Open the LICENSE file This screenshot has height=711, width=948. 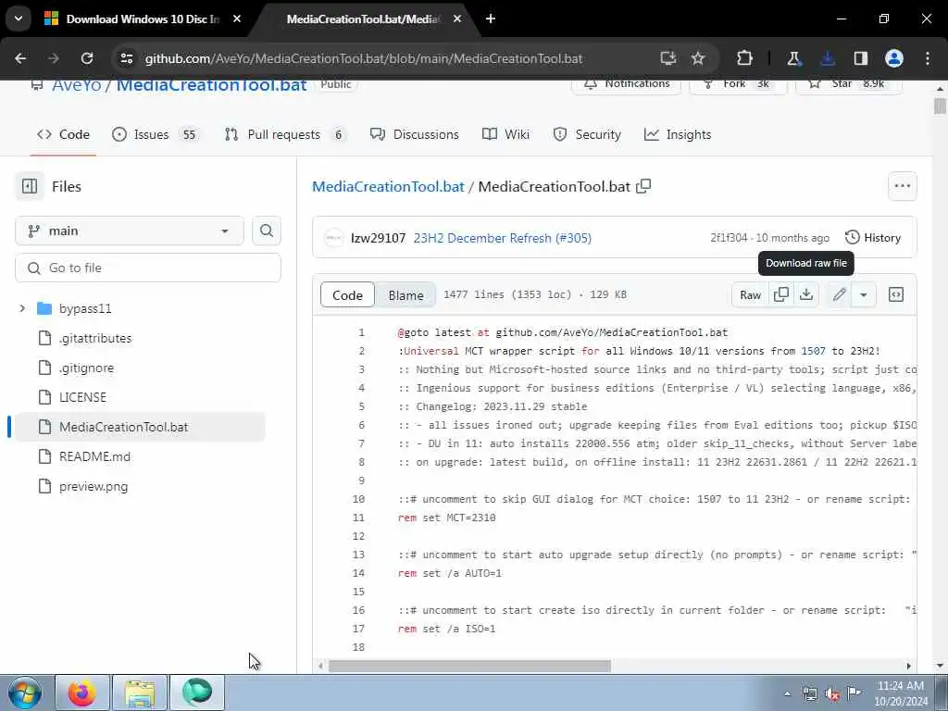[82, 397]
